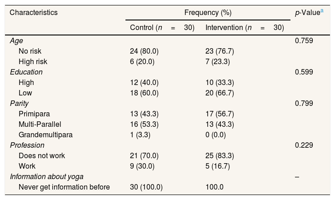Select the Parity category row label
Screen dimensions: 335x200
(20, 103)
